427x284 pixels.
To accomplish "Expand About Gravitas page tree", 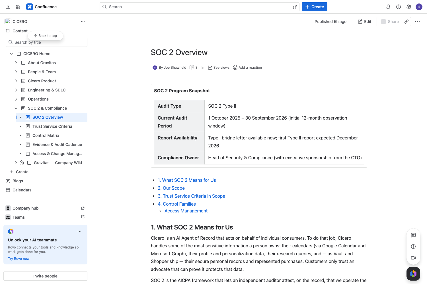I will click(16, 63).
